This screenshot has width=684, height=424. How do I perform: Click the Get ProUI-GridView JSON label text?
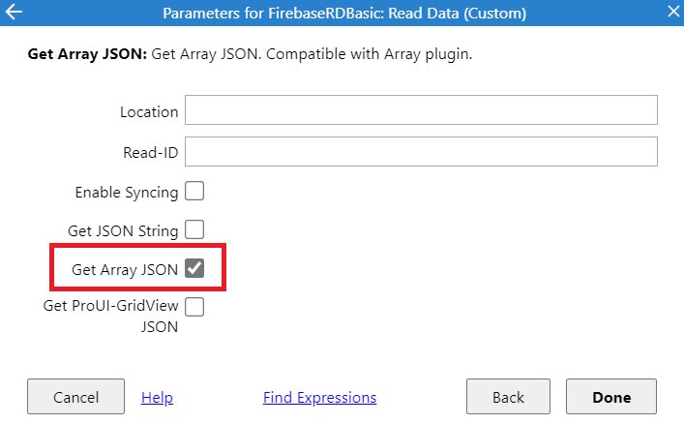point(111,316)
